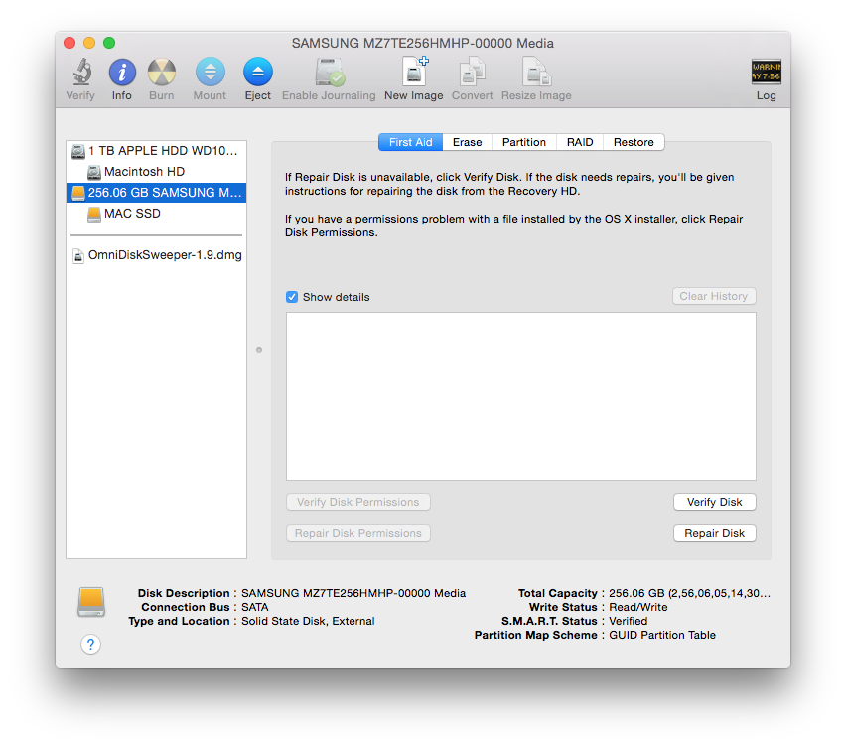Select the Burn toolbar icon
Viewport: 846px width, 747px height.
tap(161, 72)
